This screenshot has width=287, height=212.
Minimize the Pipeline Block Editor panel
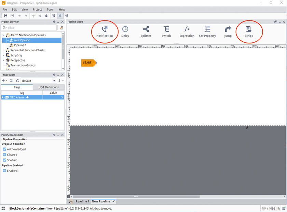pos(58,135)
